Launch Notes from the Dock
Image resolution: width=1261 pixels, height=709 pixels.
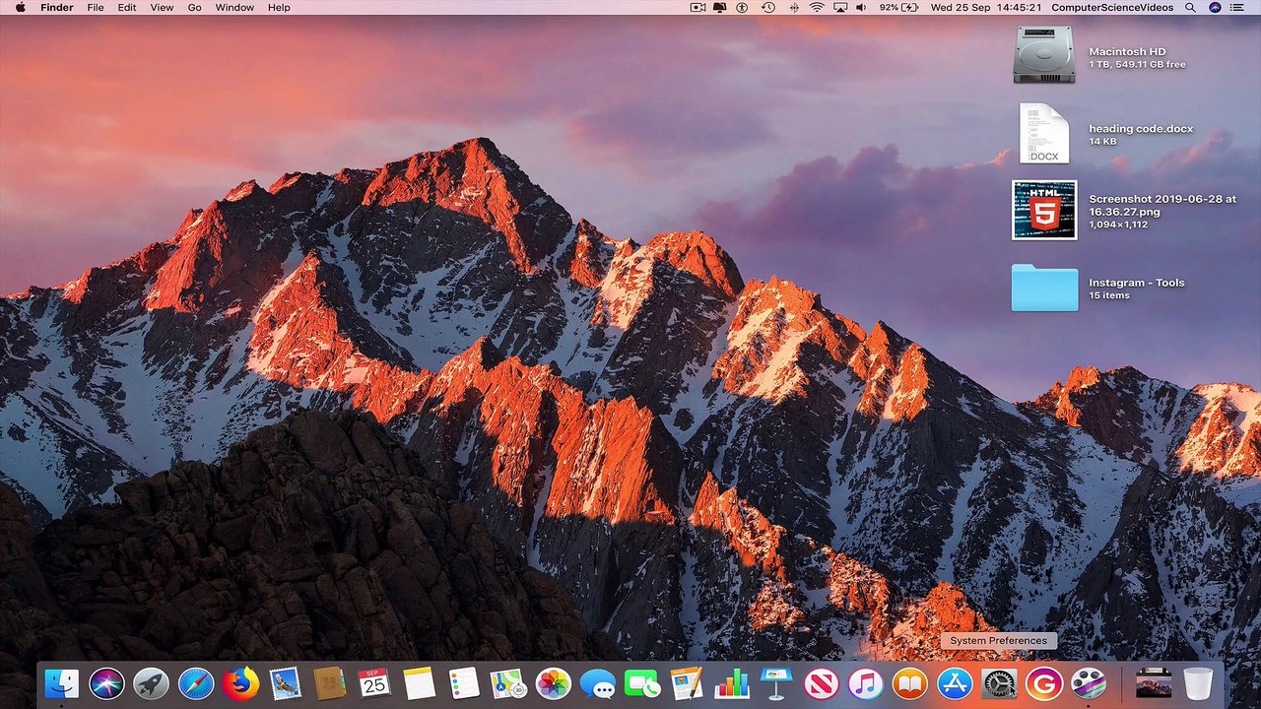click(x=420, y=683)
